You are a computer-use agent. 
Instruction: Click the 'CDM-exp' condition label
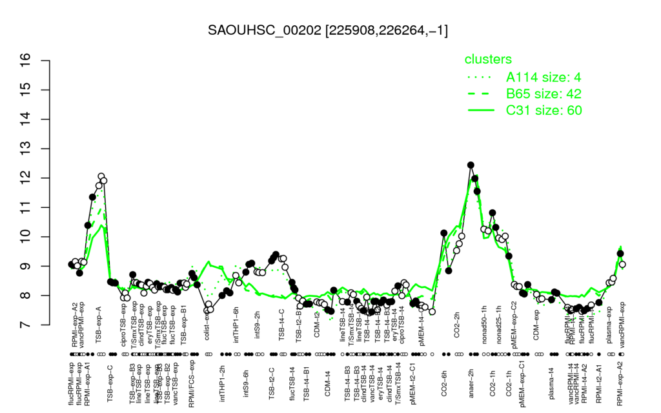click(536, 324)
